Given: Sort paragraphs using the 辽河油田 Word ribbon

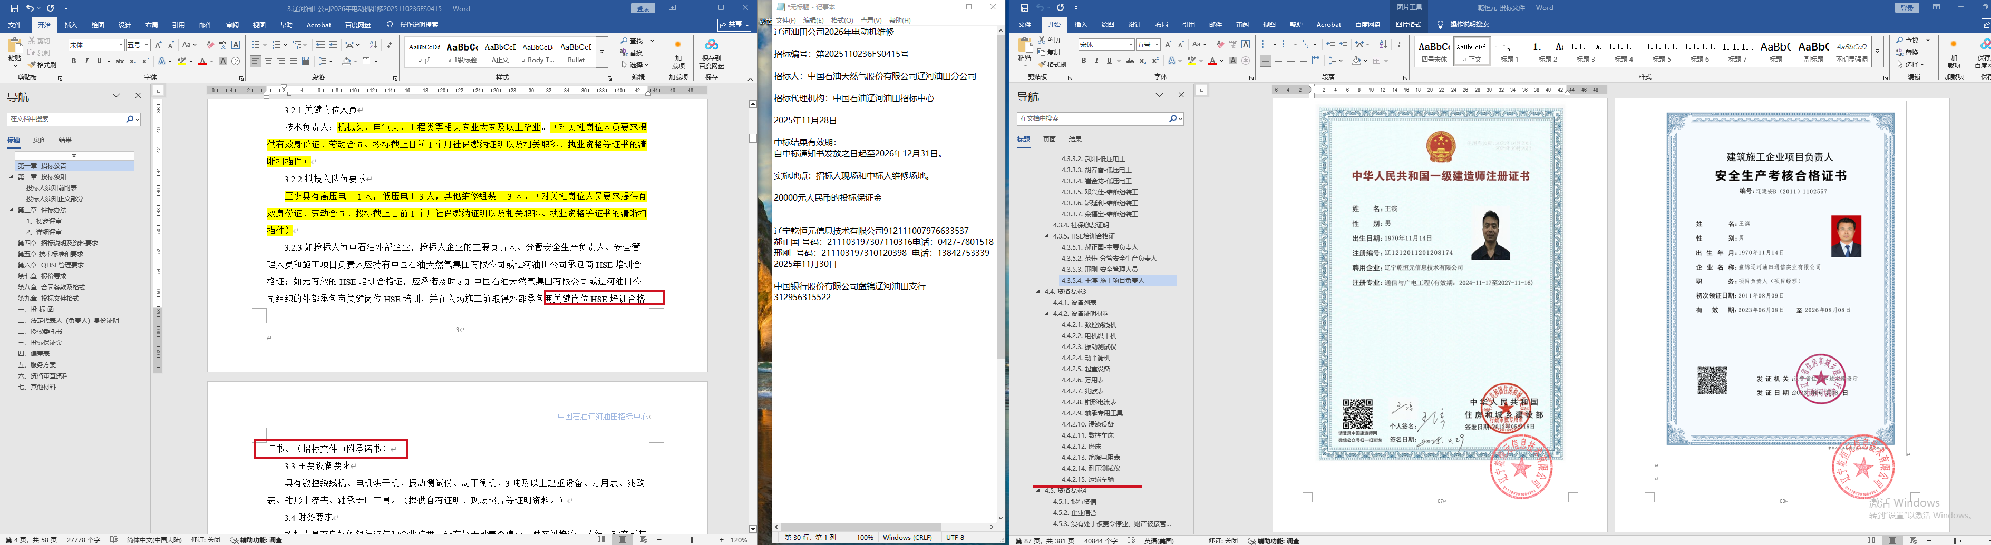Looking at the screenshot, I should (x=373, y=45).
